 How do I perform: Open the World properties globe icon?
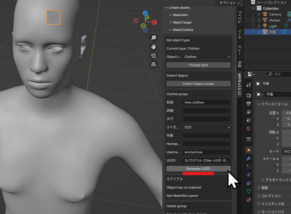249,129
